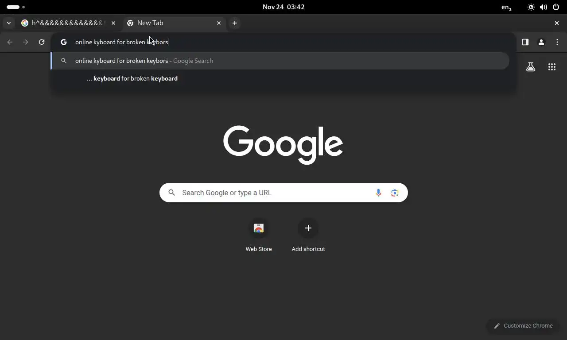Open Search Labs flask icon
Image resolution: width=567 pixels, height=340 pixels.
[x=531, y=67]
